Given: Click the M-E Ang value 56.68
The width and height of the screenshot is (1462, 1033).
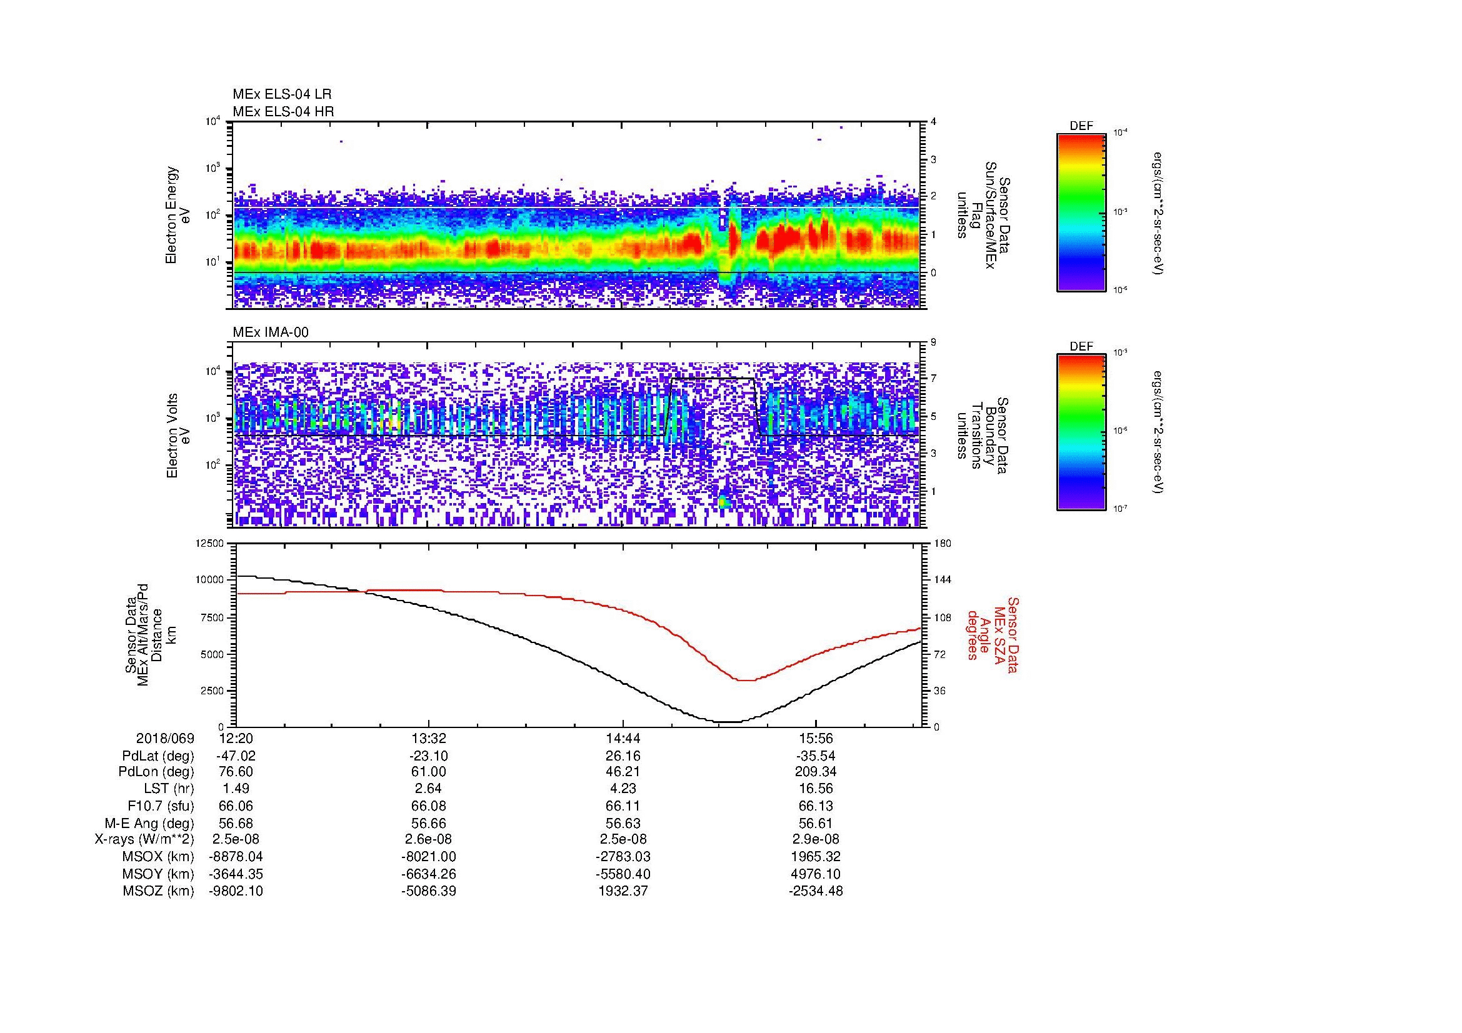Looking at the screenshot, I should [x=236, y=823].
